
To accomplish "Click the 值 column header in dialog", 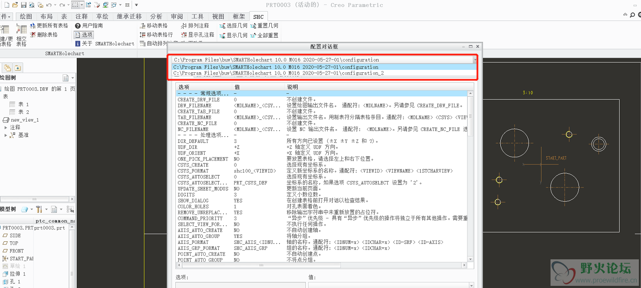I will pyautogui.click(x=259, y=87).
